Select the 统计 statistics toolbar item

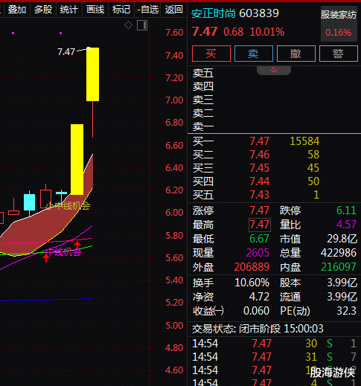(x=69, y=10)
